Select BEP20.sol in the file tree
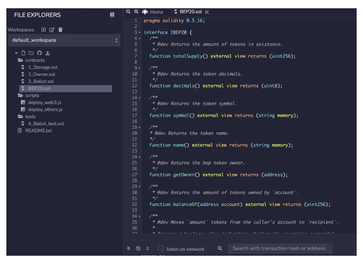363x264 pixels. tap(65, 88)
